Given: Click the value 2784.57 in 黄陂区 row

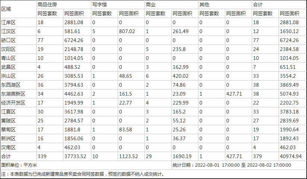Looking at the screenshot, I should (74, 121).
